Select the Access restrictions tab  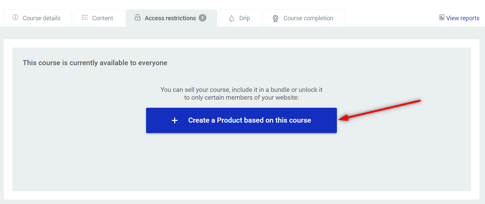click(x=171, y=18)
